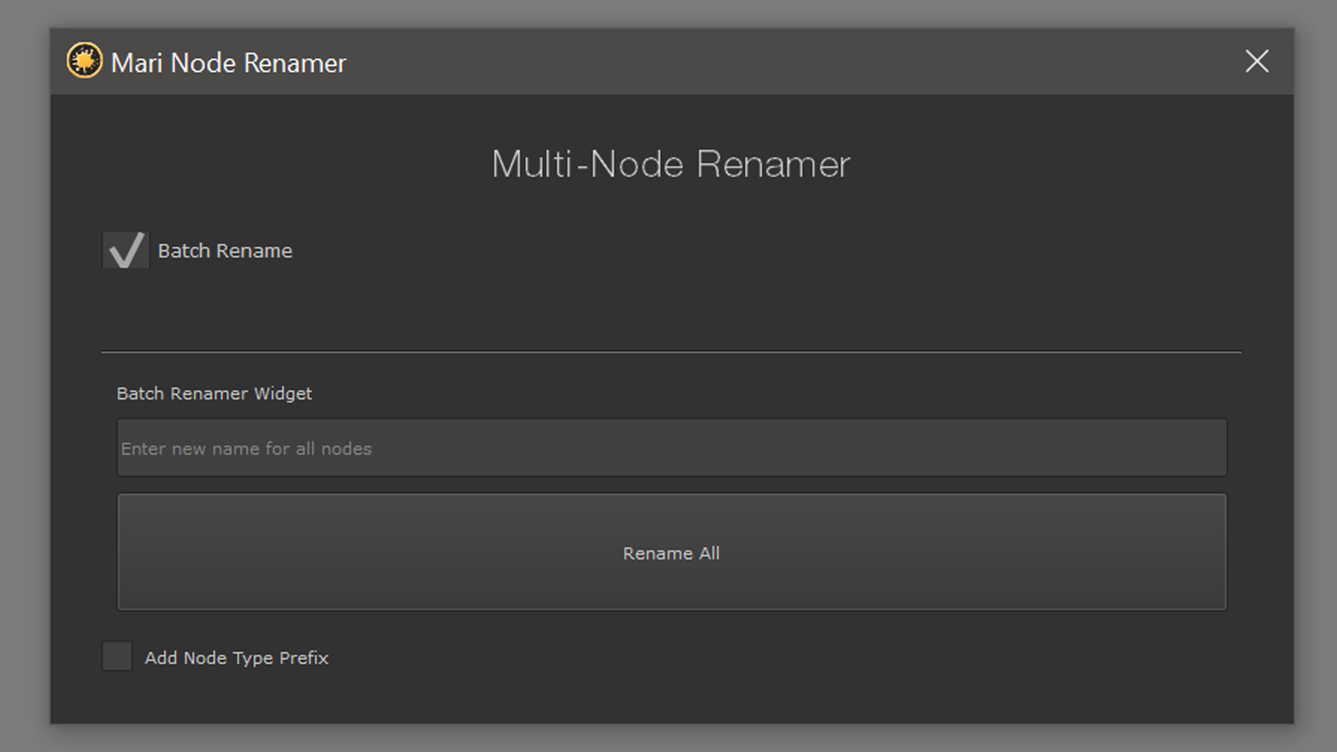Close the Mari Node Renamer dialog
This screenshot has height=752, width=1337.
pos(1256,61)
